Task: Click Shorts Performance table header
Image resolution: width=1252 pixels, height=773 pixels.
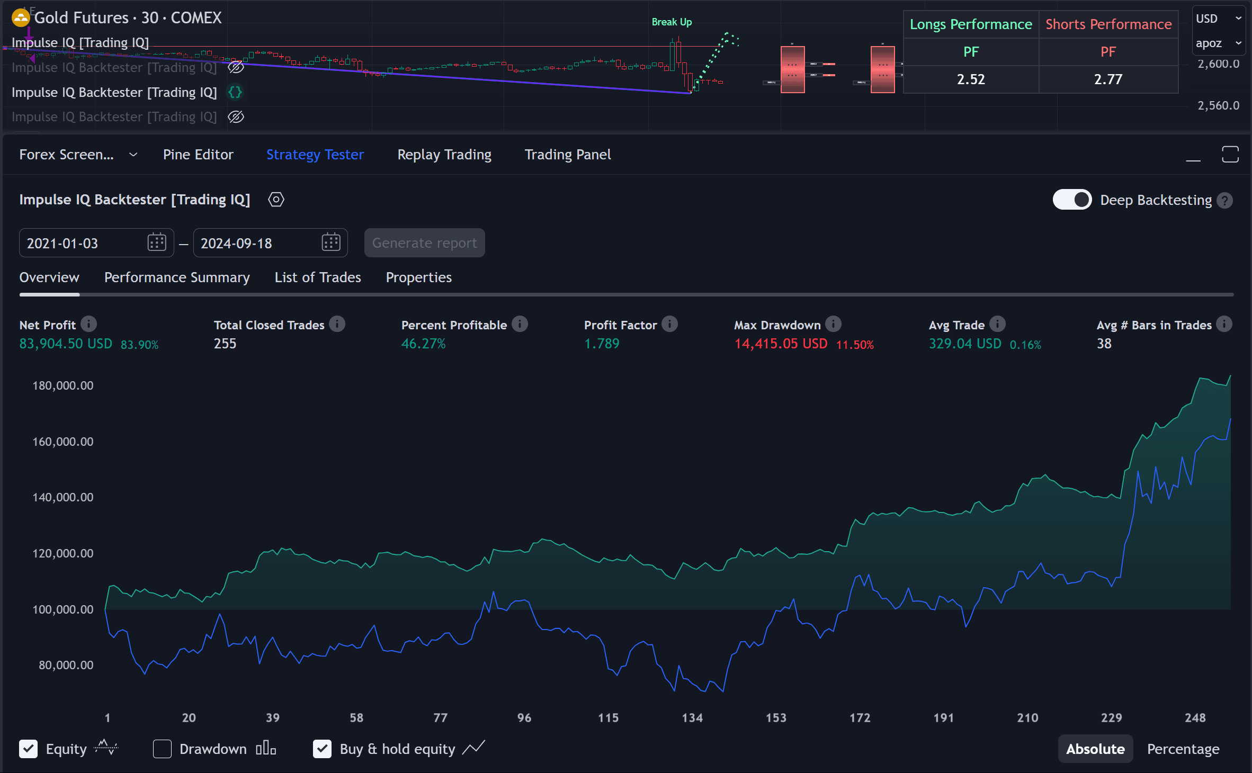Action: tap(1108, 24)
